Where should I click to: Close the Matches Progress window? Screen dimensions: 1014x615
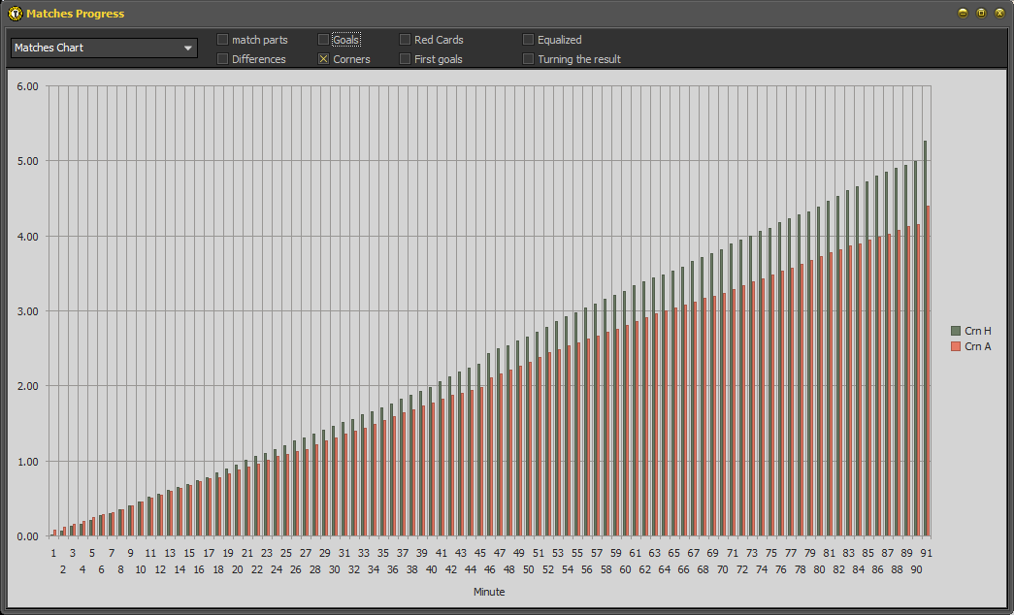[999, 14]
